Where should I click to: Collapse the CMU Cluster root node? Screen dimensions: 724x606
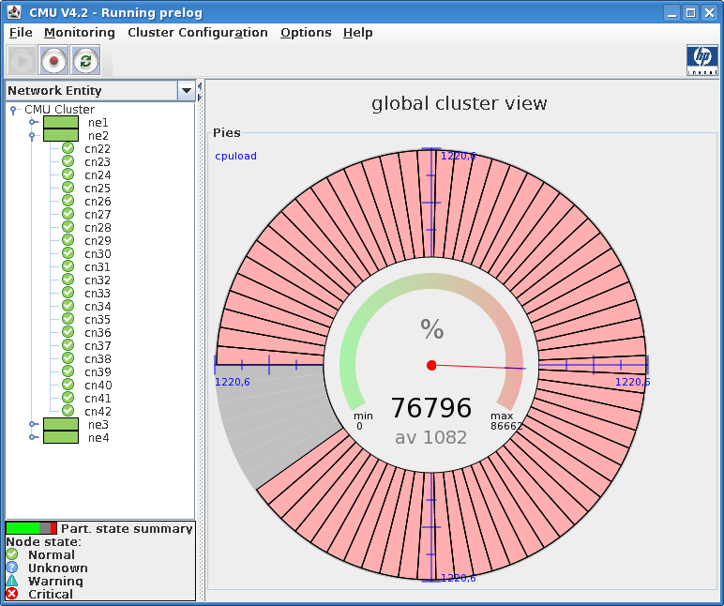(x=13, y=110)
